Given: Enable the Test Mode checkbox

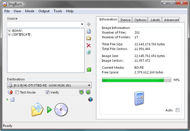Looking at the screenshot, I should (17, 92).
